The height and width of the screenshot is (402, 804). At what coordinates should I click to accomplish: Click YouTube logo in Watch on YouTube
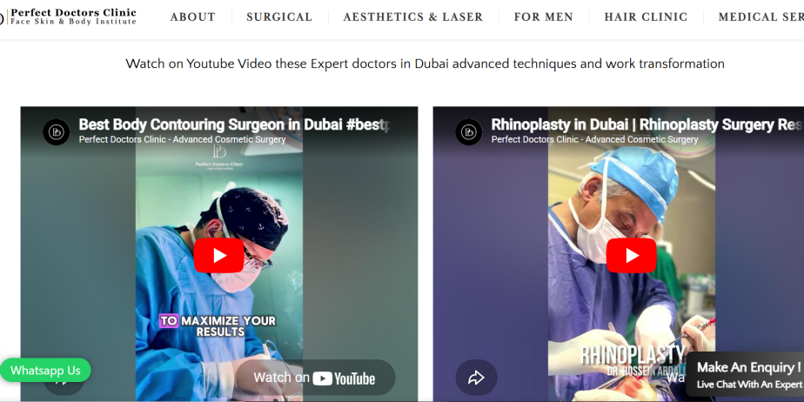344,379
